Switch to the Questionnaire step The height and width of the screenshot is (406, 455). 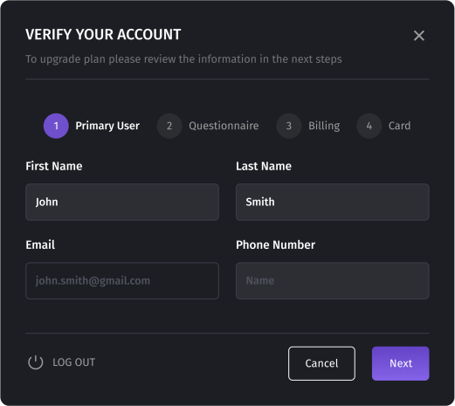[224, 126]
